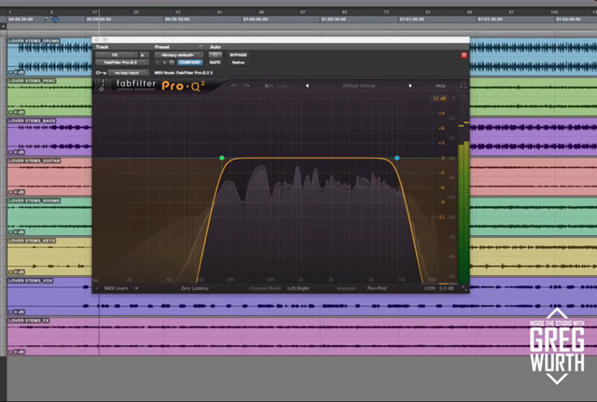
Task: Click the automation enable button under Auto
Action: 215,55
